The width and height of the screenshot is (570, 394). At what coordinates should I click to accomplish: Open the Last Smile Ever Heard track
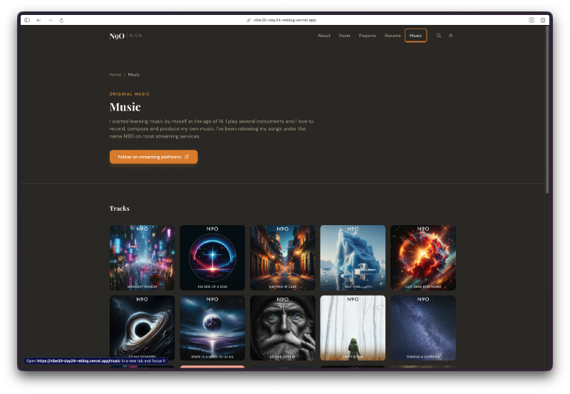pyautogui.click(x=423, y=258)
